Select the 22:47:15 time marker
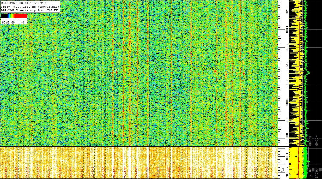This screenshot has height=179, width=322. [245, 172]
